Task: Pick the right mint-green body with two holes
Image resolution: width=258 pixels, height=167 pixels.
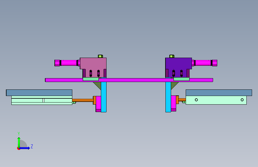Action: 216,100
